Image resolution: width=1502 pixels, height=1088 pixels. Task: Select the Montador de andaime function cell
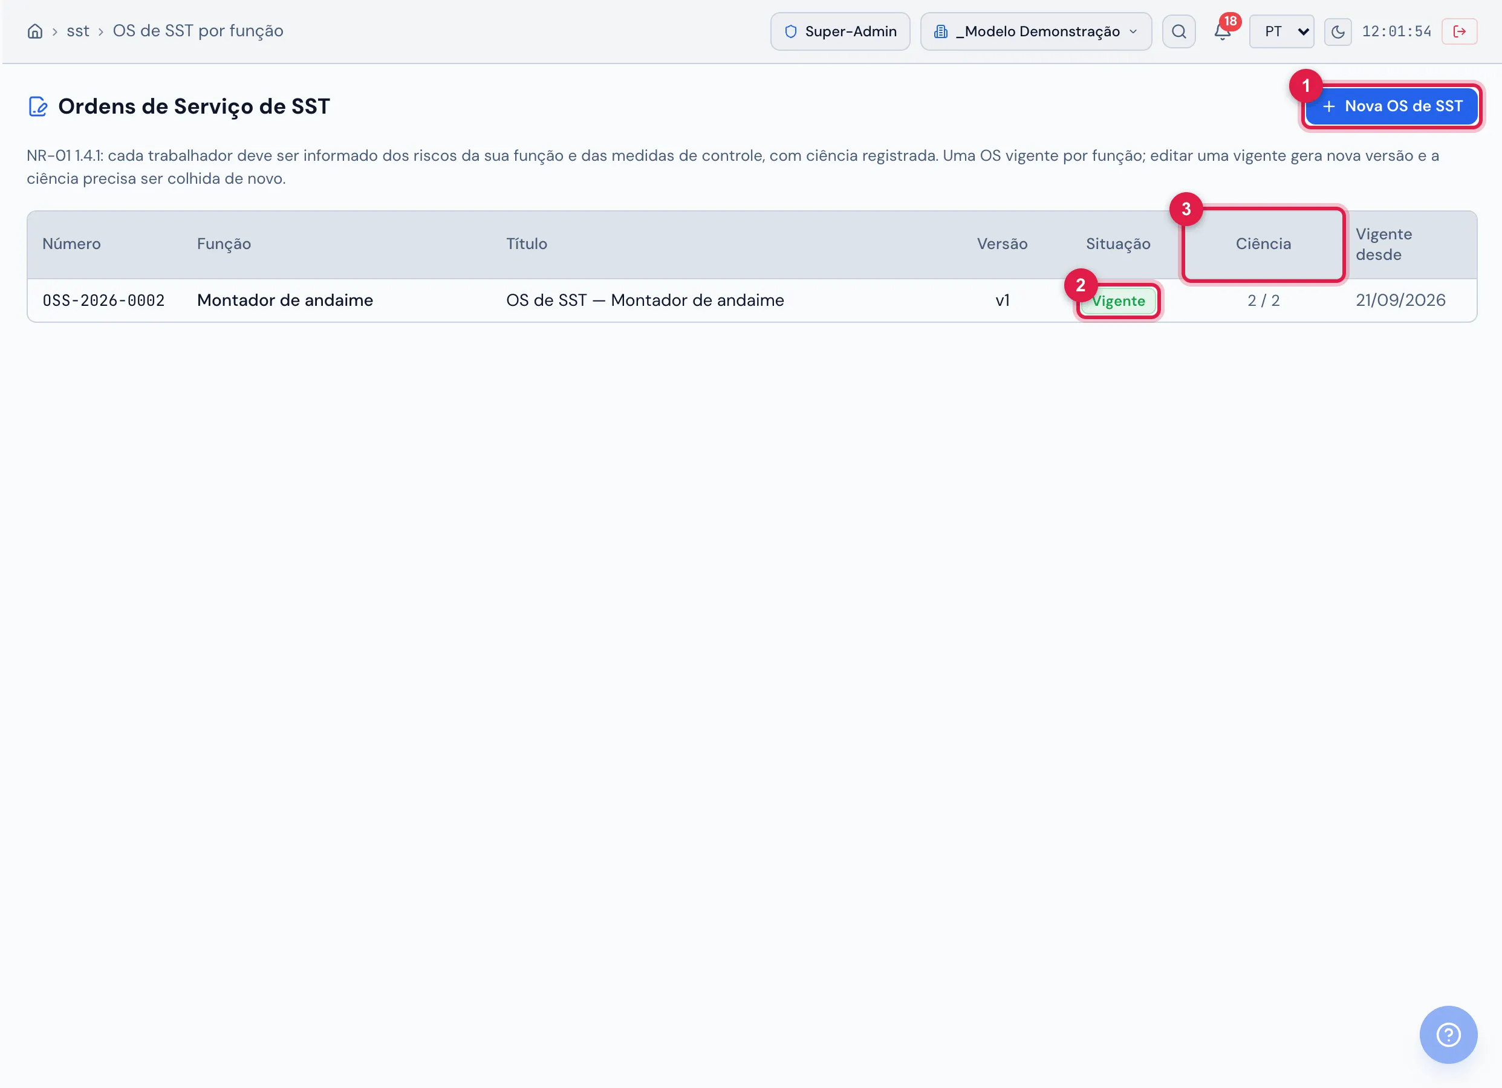(x=285, y=300)
